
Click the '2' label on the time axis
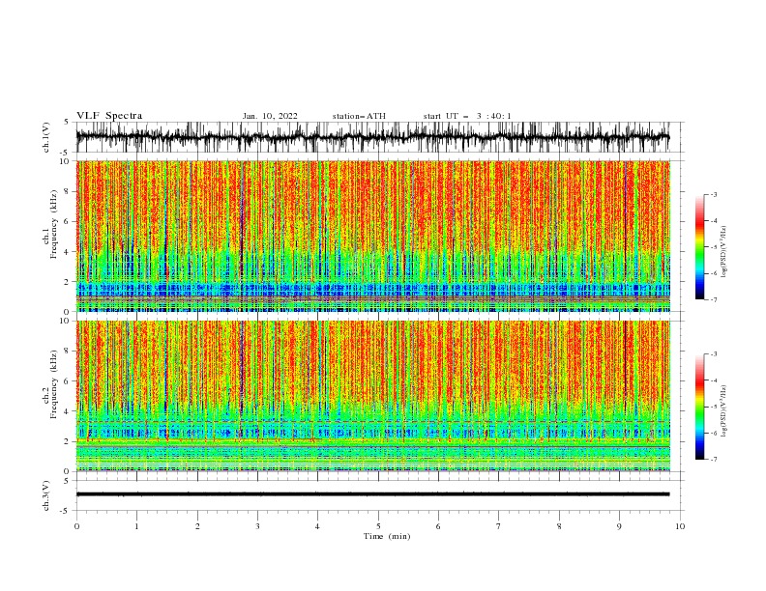[x=197, y=526]
